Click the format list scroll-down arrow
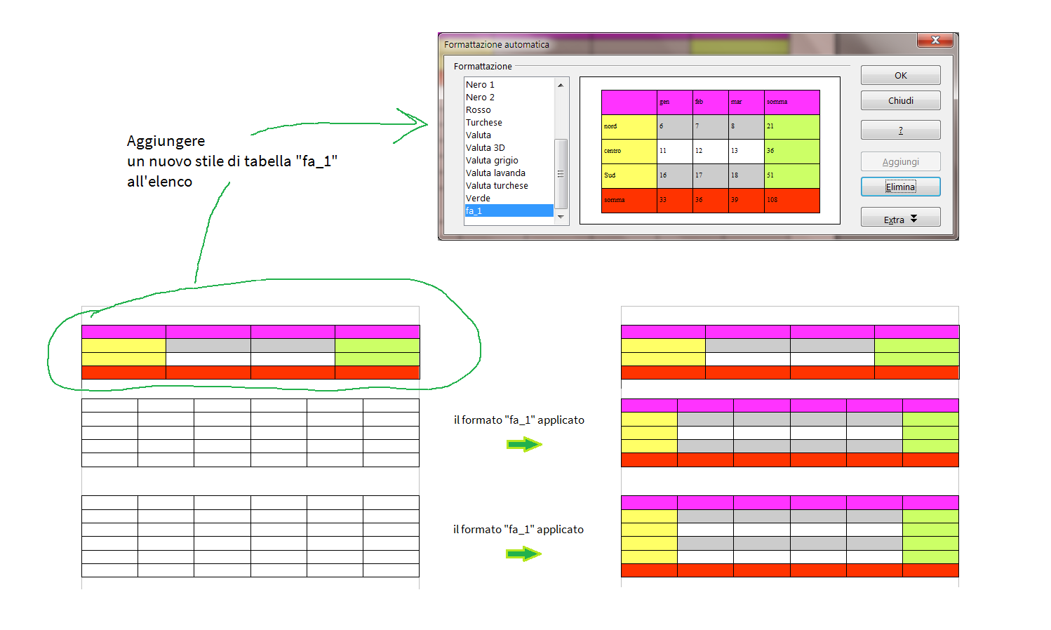1051x630 pixels. (x=561, y=217)
